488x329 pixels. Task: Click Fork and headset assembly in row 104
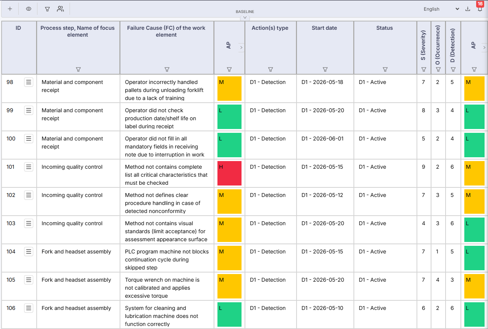point(76,252)
